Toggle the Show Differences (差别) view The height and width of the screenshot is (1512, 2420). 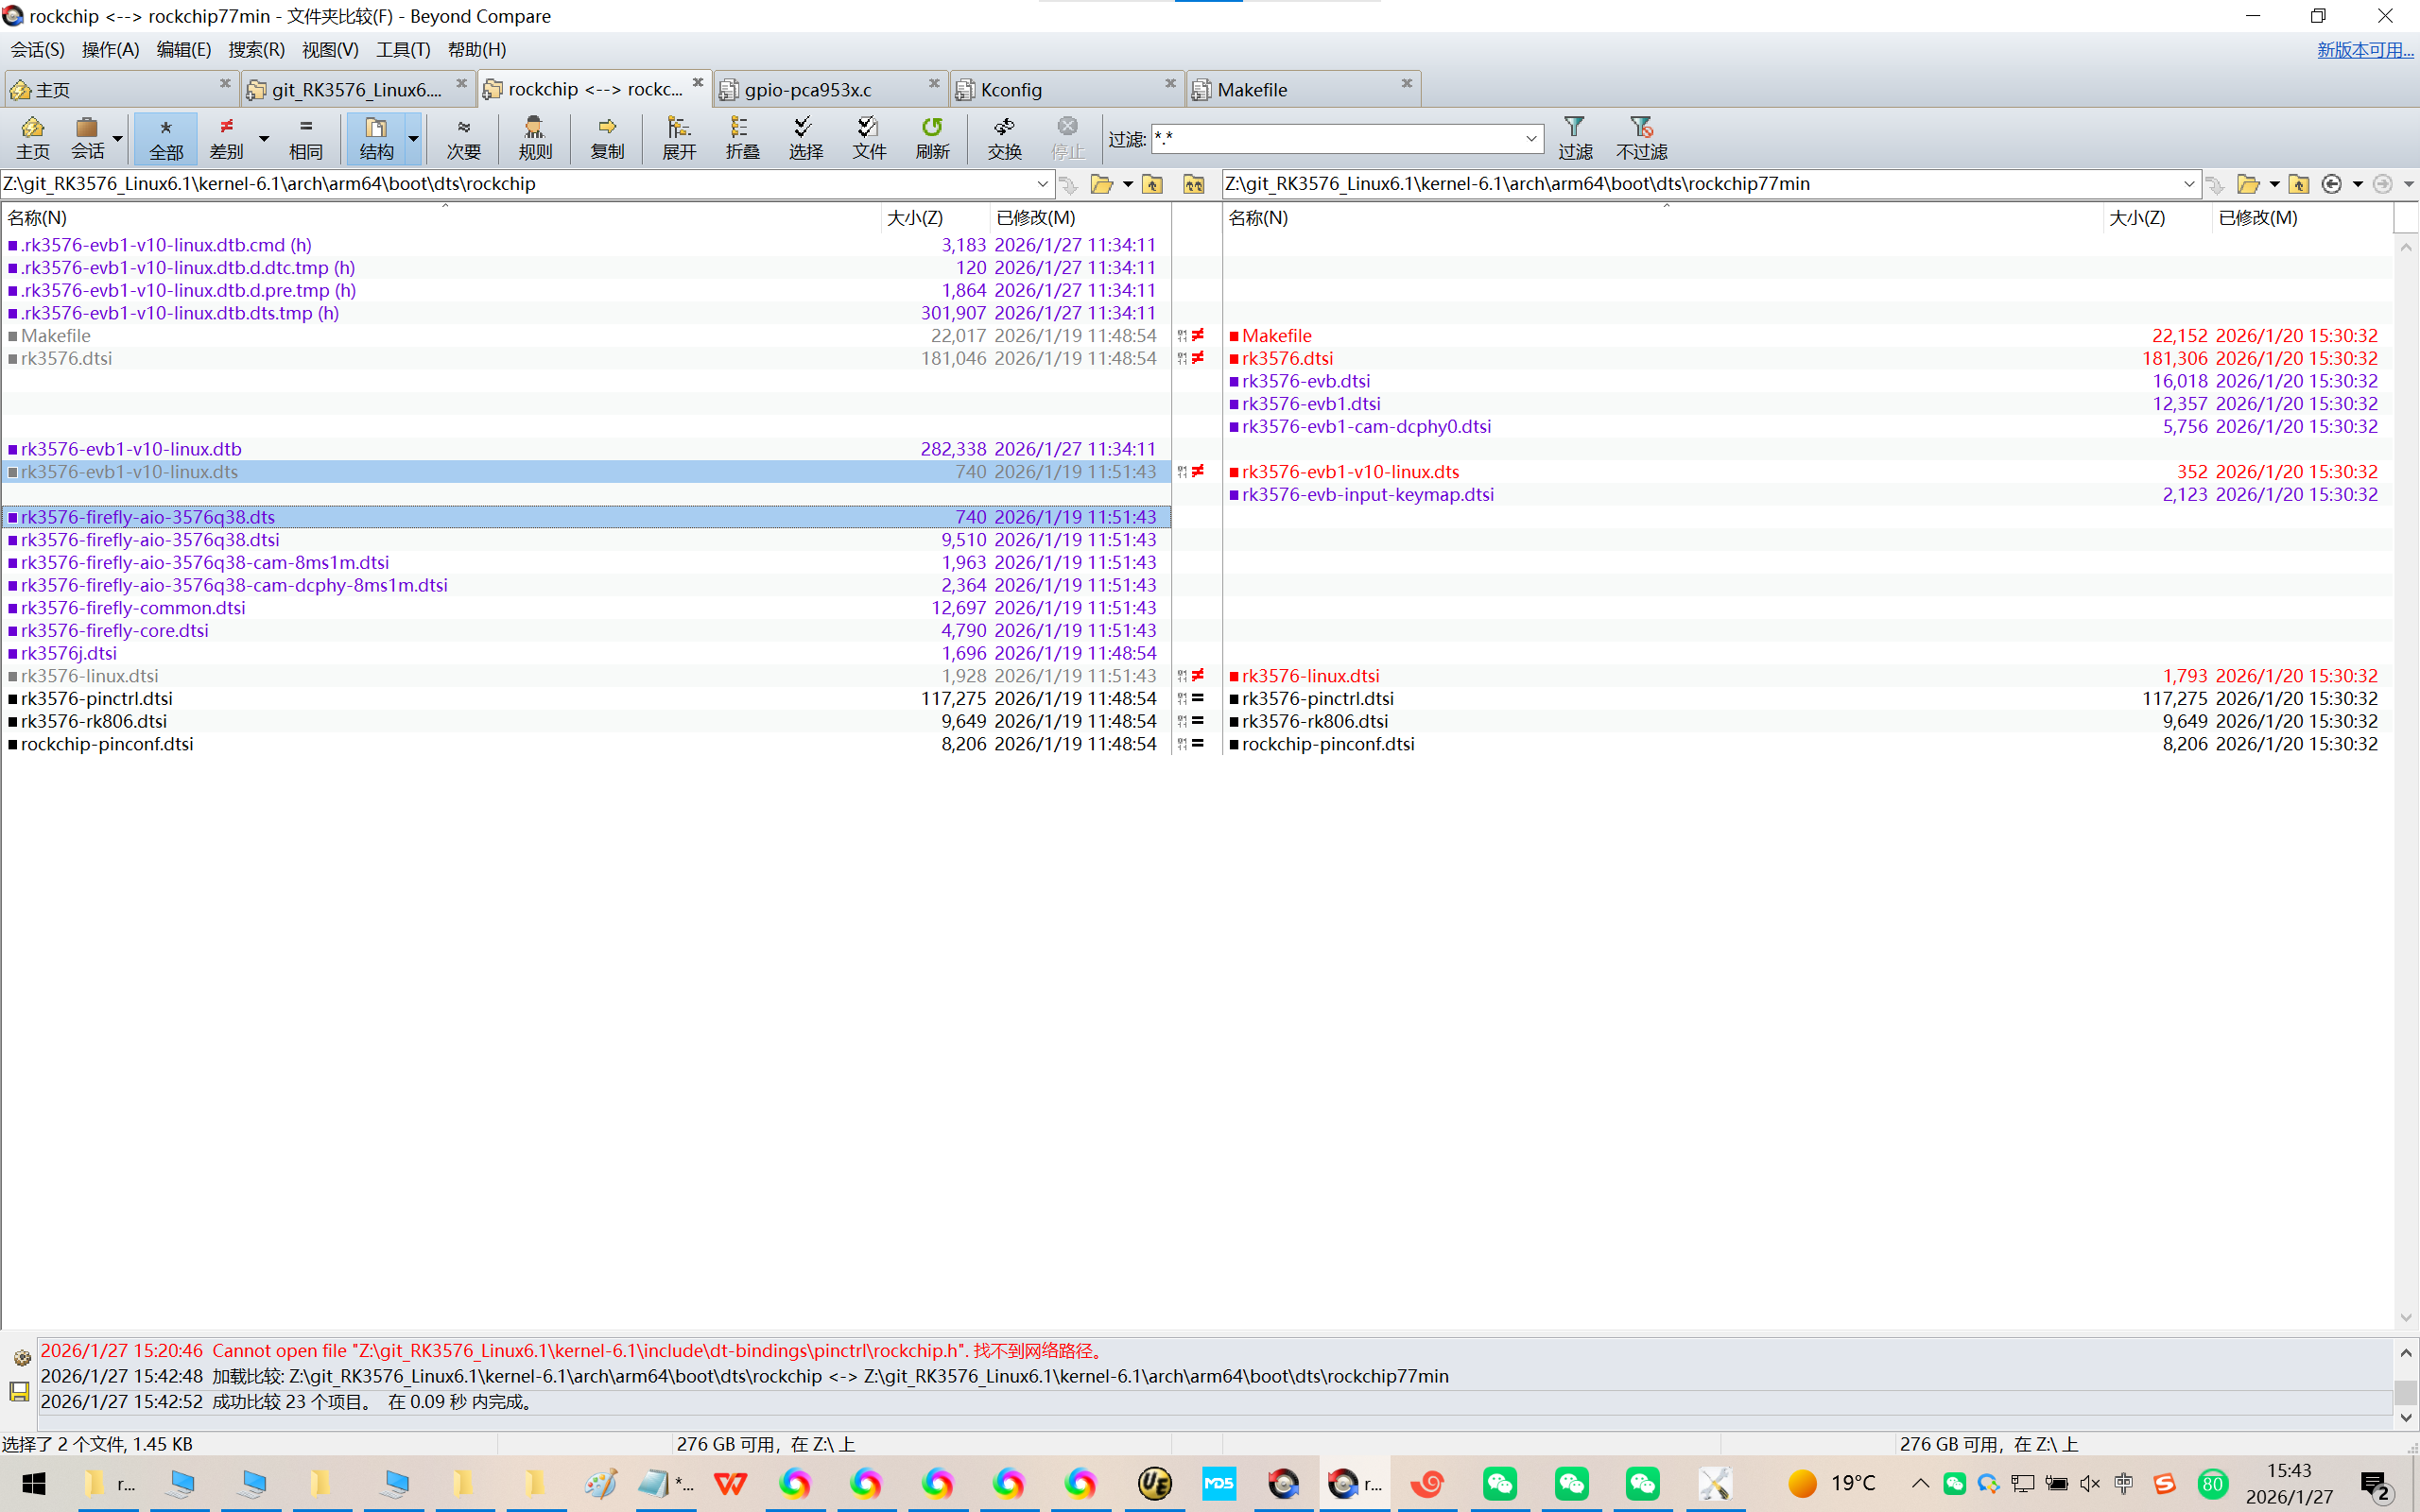coord(227,137)
